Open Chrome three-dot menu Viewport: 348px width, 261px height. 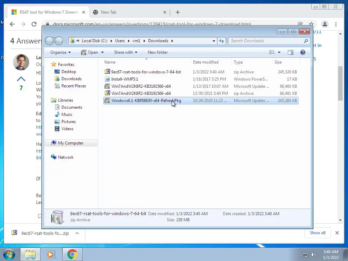click(336, 24)
